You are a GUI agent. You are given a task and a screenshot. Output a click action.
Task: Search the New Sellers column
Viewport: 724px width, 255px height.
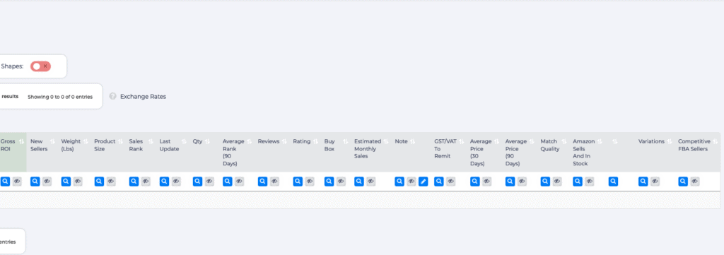point(35,182)
